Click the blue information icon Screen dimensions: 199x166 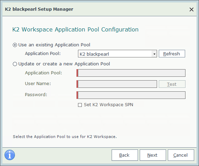(10, 155)
